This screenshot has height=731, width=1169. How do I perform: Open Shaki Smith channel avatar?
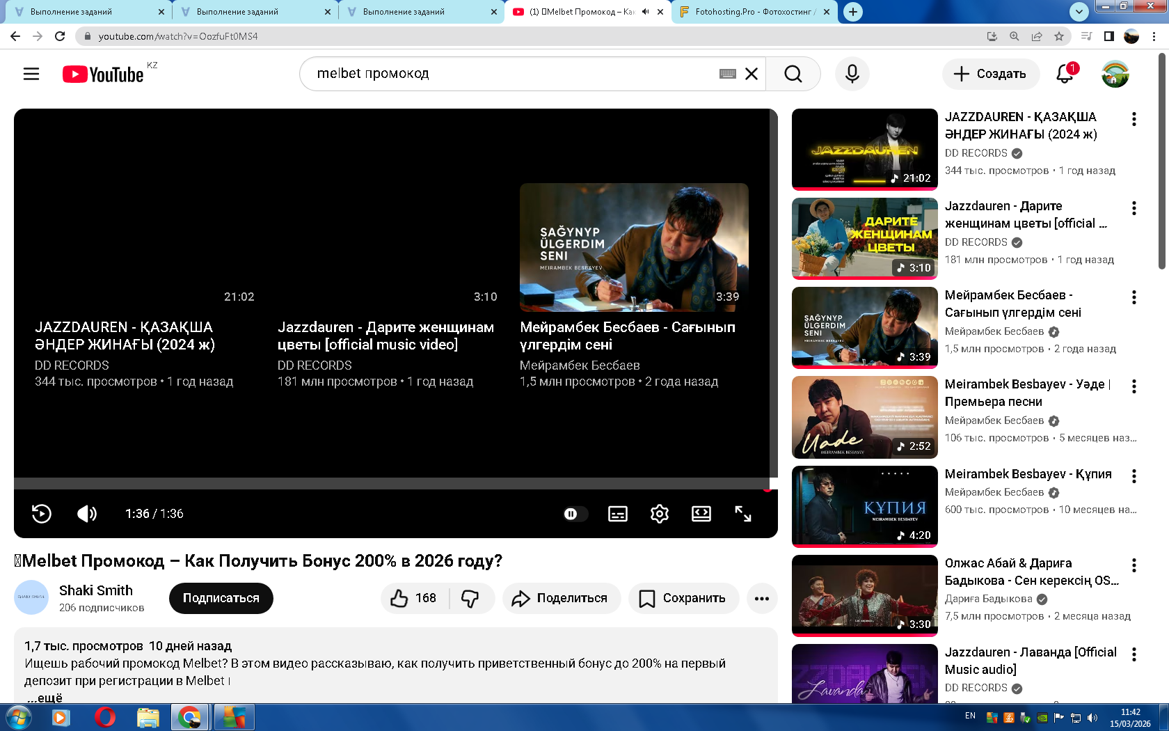[x=31, y=597]
